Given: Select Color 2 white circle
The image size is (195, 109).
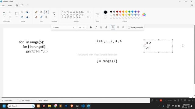Looking at the screenshot, I should tap(105, 17).
